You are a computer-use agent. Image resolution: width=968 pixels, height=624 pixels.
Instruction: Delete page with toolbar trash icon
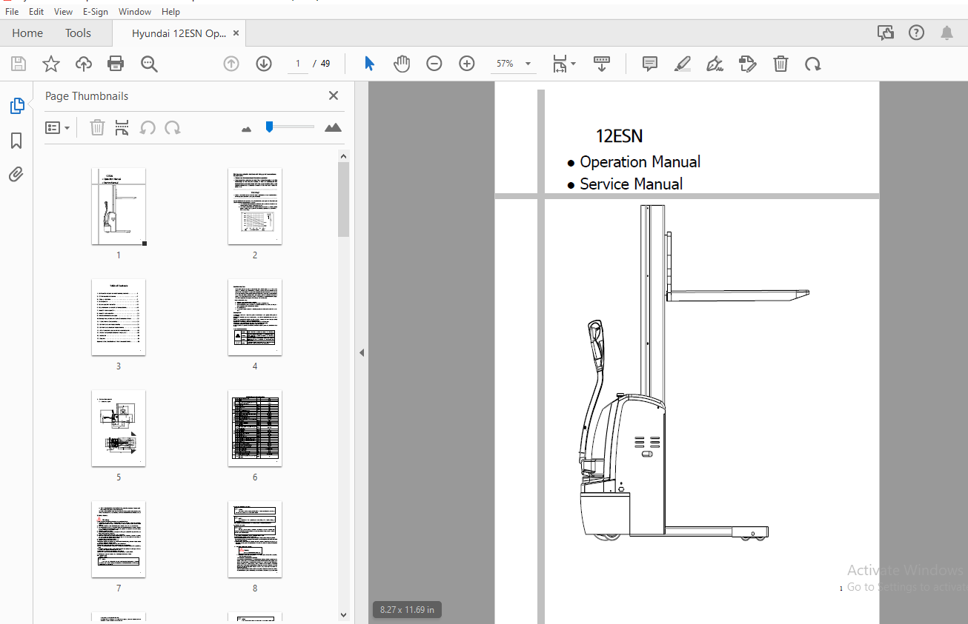tap(780, 64)
